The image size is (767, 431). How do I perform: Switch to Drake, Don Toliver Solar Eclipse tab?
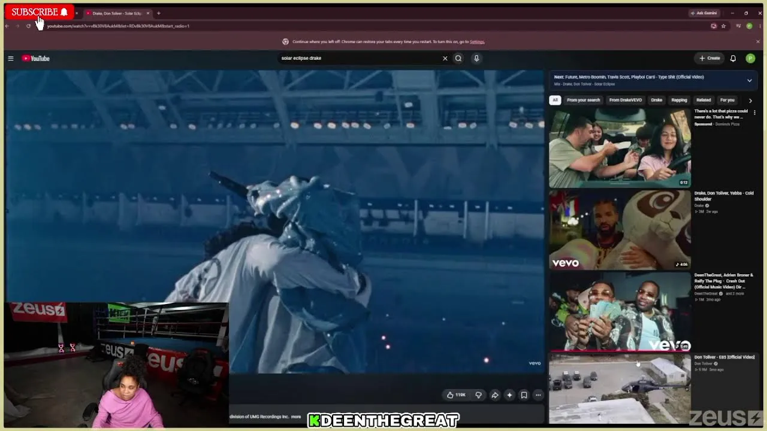[117, 13]
